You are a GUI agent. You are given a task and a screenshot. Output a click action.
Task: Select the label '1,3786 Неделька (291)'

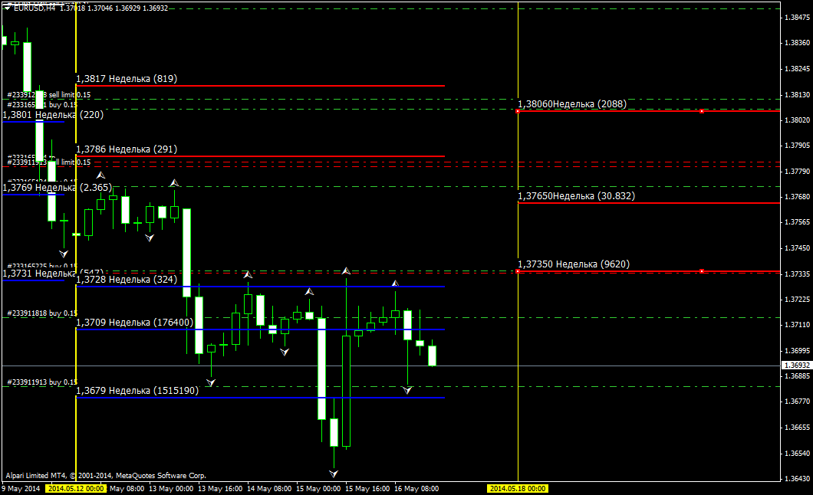[x=127, y=149]
